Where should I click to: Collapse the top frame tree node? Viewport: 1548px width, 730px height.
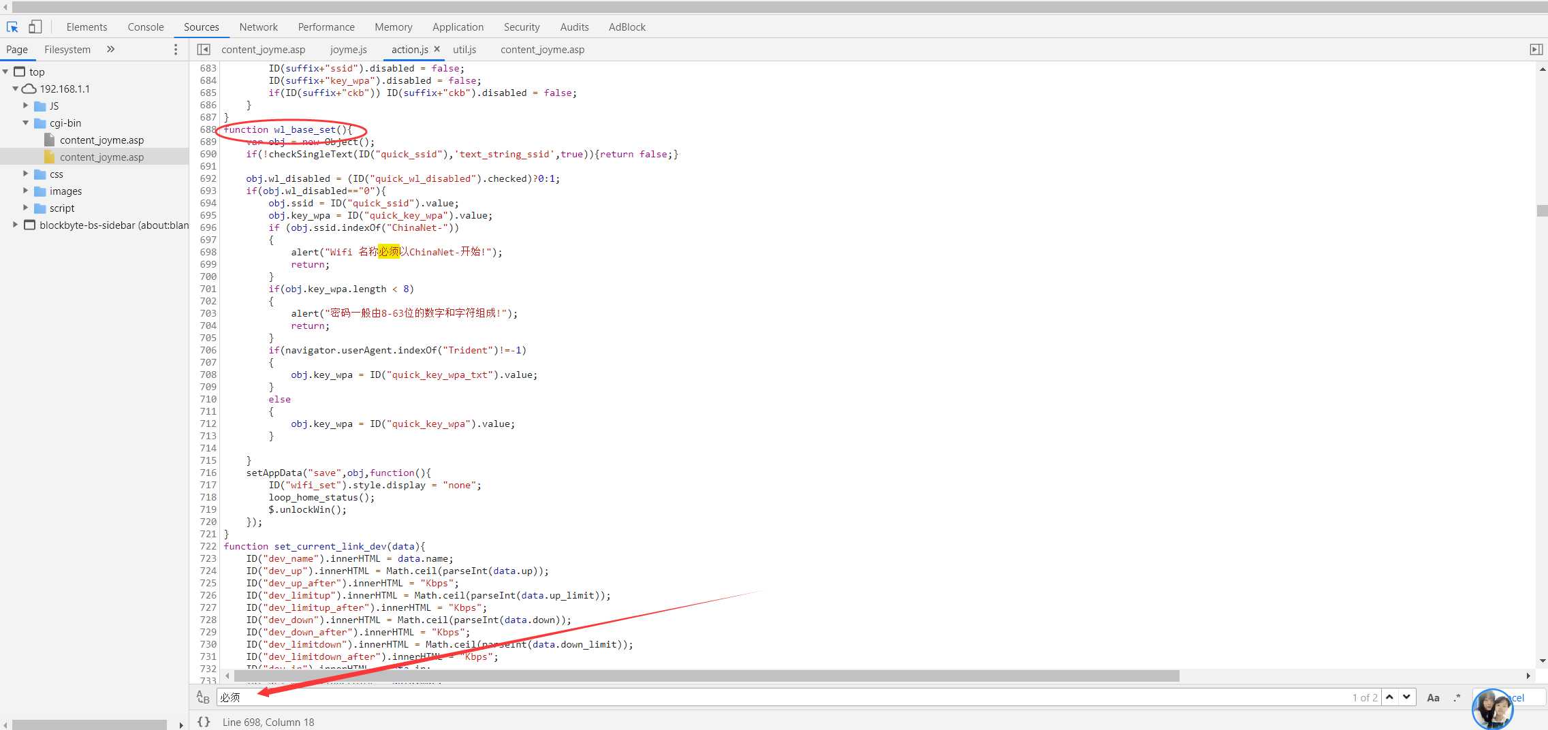coord(5,72)
